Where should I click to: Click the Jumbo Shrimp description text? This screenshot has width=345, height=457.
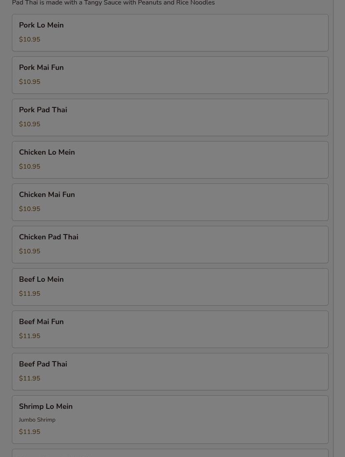tap(37, 420)
